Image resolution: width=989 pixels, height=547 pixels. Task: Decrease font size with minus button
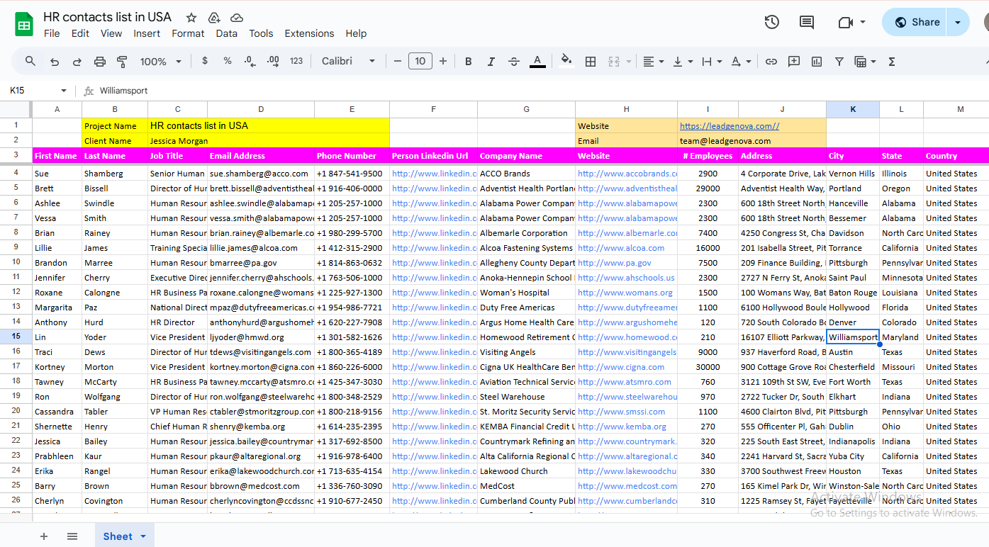[398, 61]
